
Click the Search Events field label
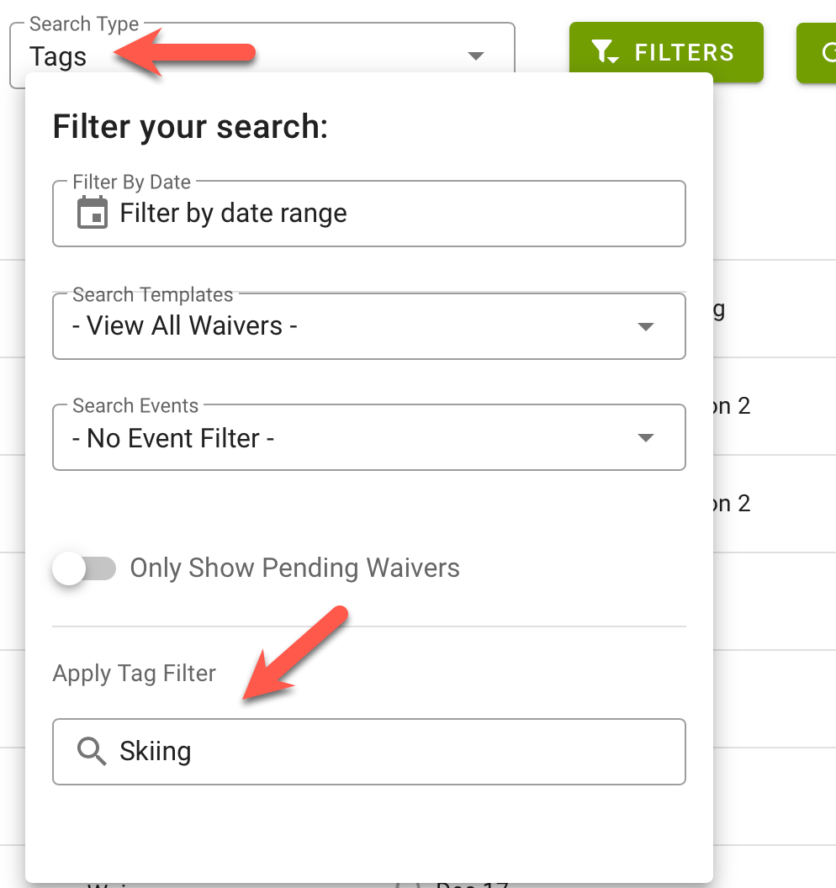[135, 405]
